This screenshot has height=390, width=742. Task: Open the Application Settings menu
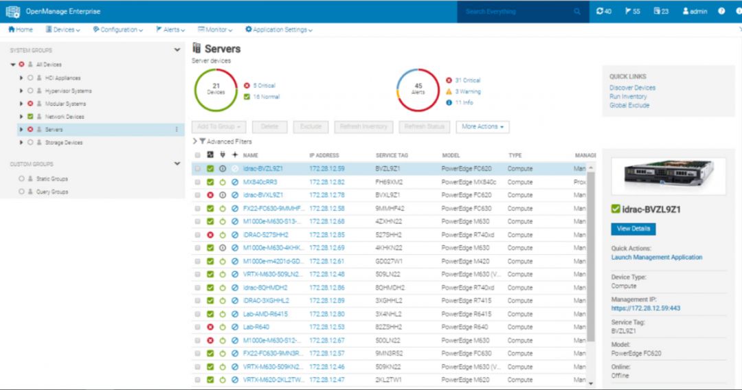(x=279, y=30)
